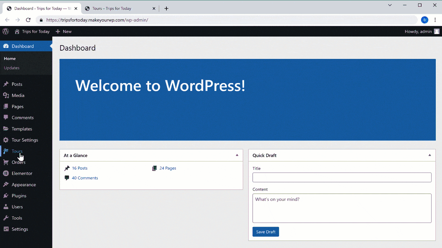Click inside the Quick Draft Title field
This screenshot has height=248, width=442.
coord(342,177)
